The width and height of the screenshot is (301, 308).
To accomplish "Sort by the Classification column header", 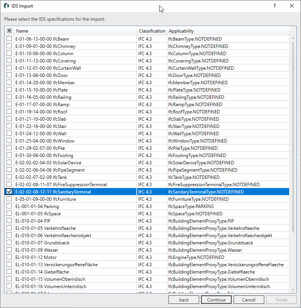I will pyautogui.click(x=152, y=31).
